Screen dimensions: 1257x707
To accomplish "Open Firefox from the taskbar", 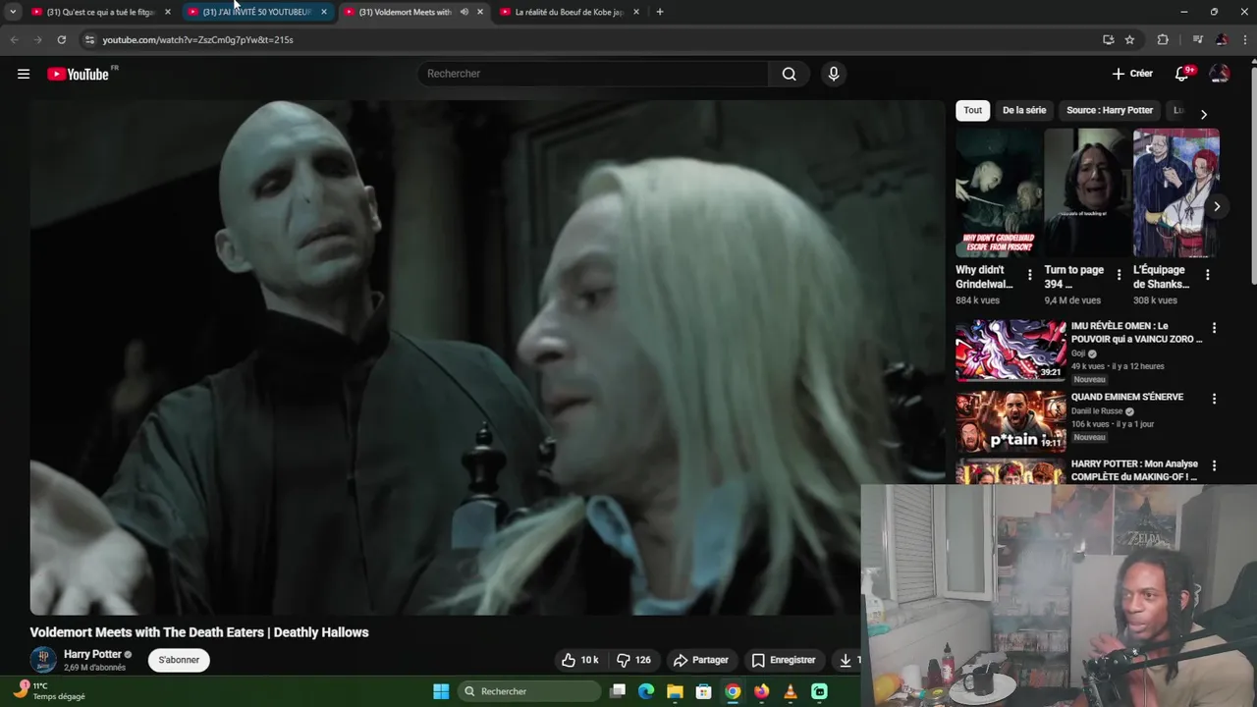I will coord(761,691).
